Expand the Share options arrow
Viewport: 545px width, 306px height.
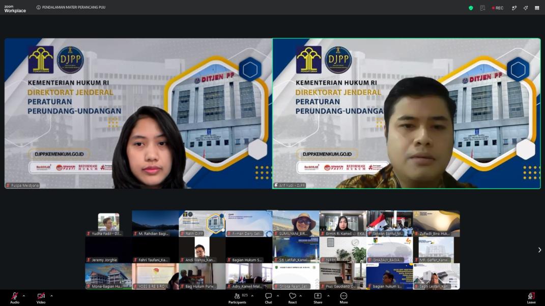click(328, 296)
